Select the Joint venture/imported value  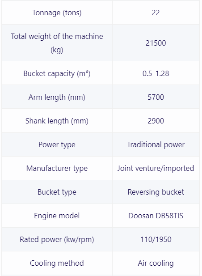coord(156,168)
